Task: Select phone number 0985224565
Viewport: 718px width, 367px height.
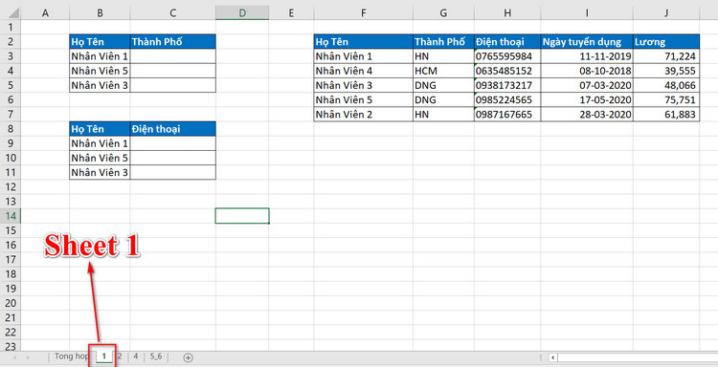Action: 507,99
